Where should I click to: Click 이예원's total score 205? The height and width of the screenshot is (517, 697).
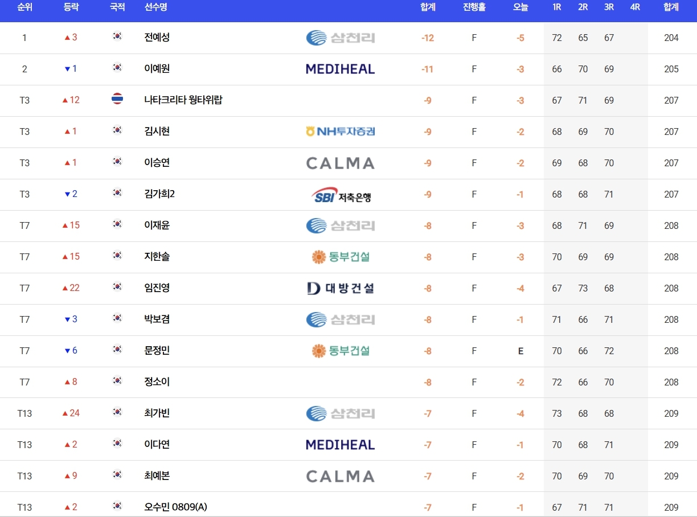point(671,69)
